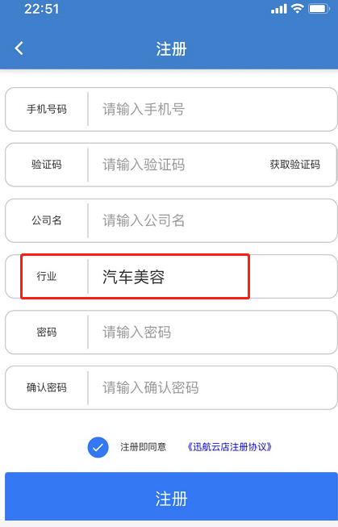Open the 行业 industry selector showing 汽车美容

(171, 276)
